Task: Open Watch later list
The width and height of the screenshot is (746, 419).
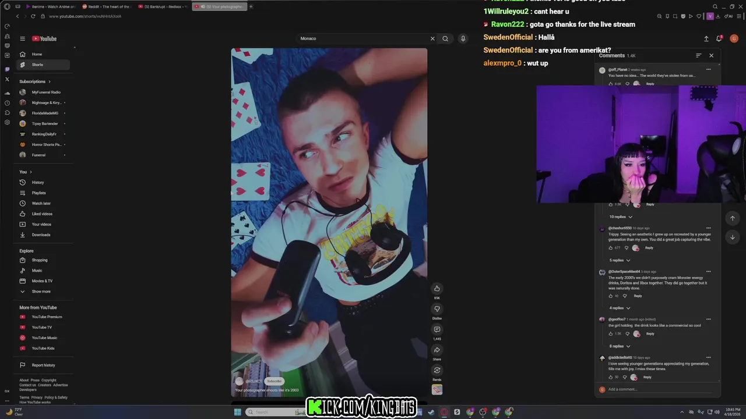Action: (x=44, y=203)
